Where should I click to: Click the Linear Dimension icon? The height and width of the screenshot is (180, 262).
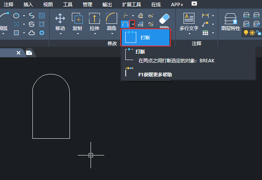tap(205, 16)
